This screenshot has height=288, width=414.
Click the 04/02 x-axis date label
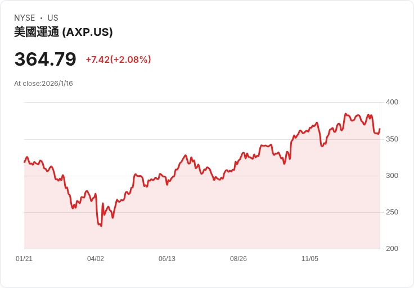coord(96,259)
